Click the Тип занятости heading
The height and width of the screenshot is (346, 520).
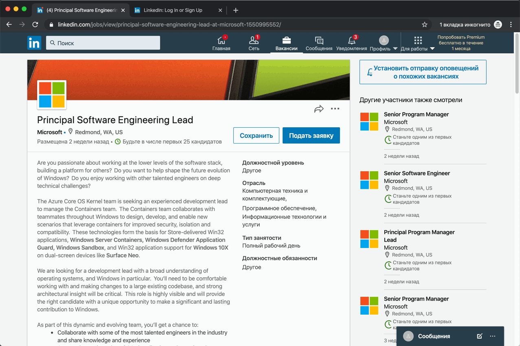[x=262, y=238]
